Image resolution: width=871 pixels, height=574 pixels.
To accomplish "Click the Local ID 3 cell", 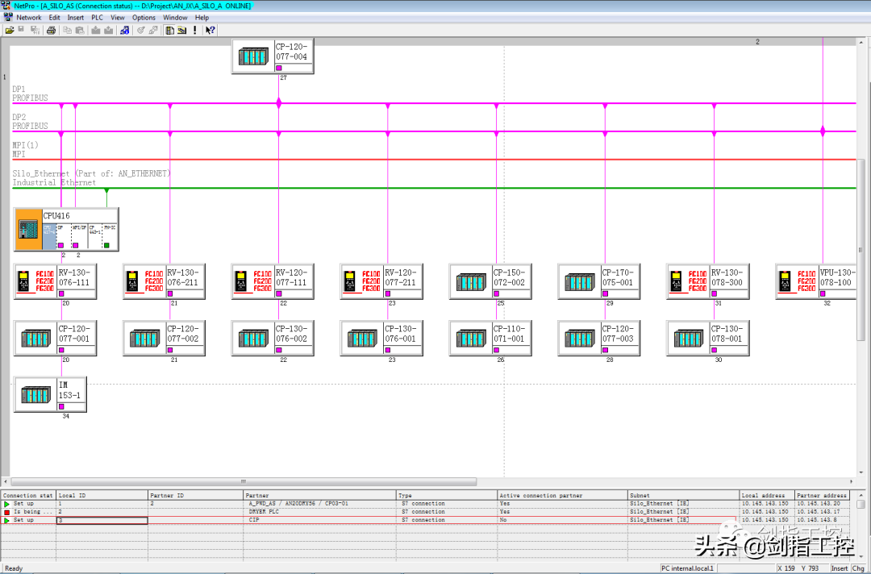I will click(x=102, y=520).
